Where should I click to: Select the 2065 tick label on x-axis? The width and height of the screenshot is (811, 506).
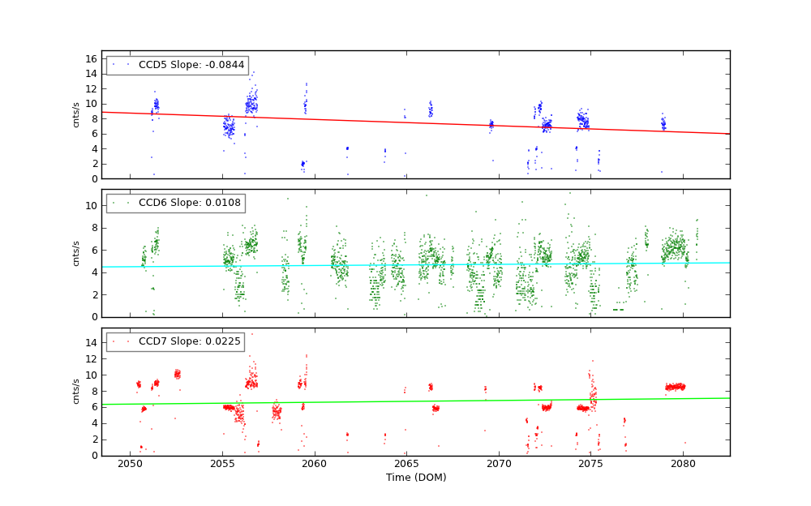pyautogui.click(x=406, y=465)
